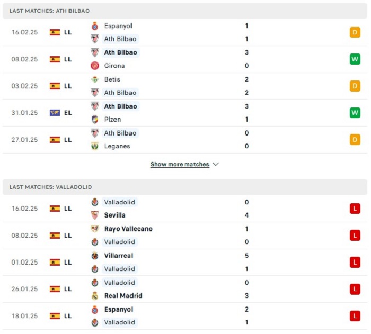Click the Plzen club crest icon

click(95, 120)
